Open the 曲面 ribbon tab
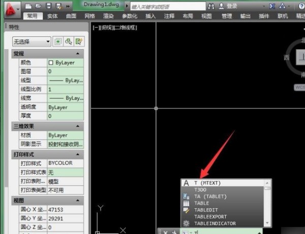The width and height of the screenshot is (305, 234). click(x=71, y=16)
